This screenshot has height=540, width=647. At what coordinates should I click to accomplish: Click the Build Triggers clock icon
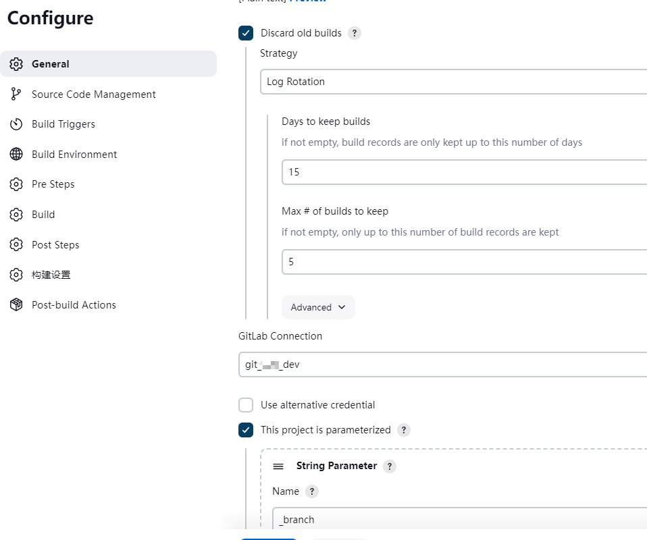pos(16,124)
